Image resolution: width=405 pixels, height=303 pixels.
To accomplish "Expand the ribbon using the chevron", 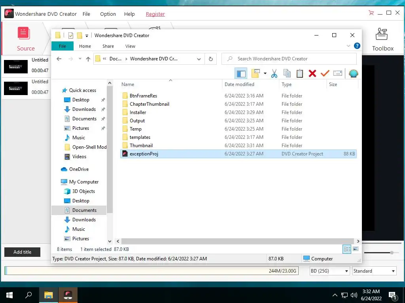I will point(348,46).
